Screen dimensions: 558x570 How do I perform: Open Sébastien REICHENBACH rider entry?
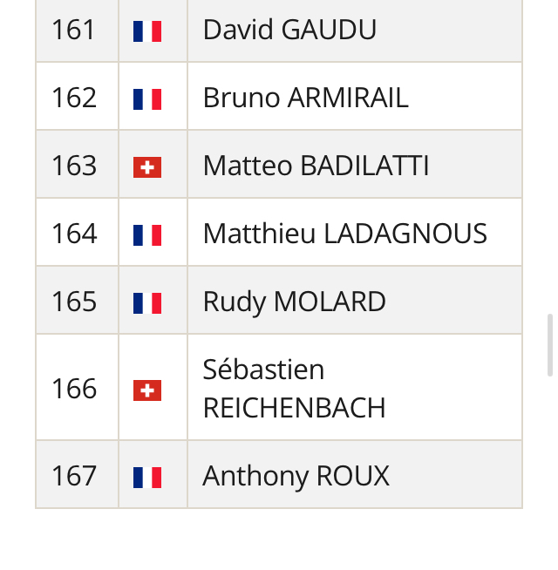point(294,389)
